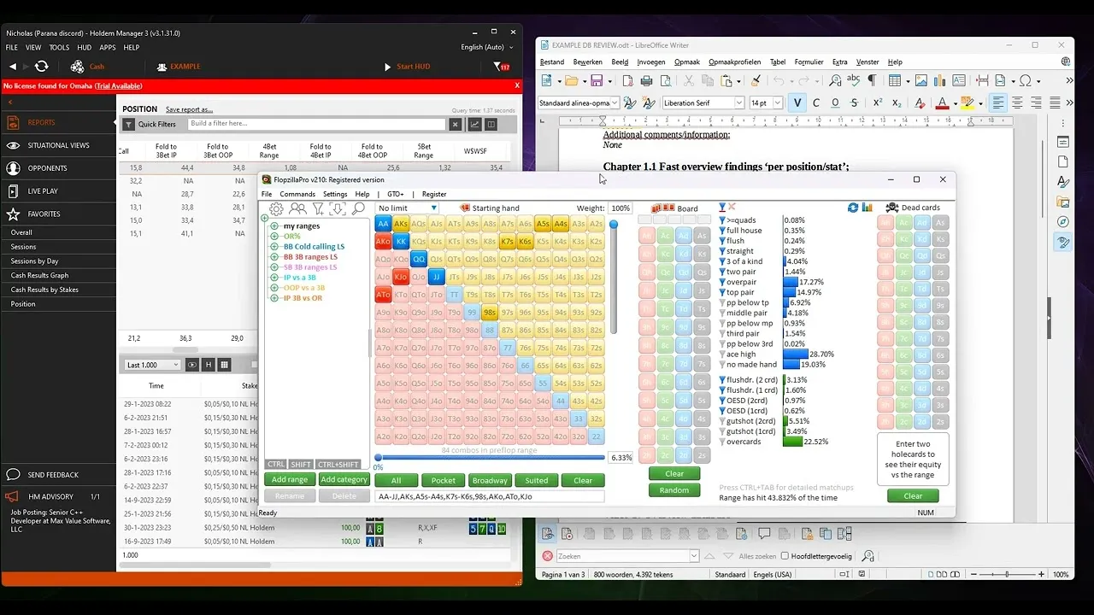Viewport: 1094px width, 615px height.
Task: Click the Quick Filters funnel icon
Action: [129, 125]
